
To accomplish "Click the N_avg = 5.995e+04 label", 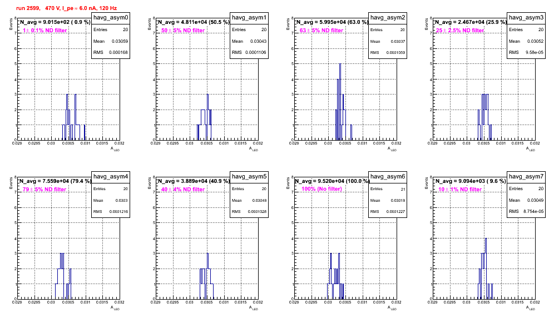I will point(332,22).
